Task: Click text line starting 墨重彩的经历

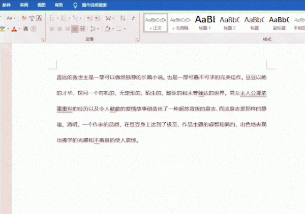Action: [x=162, y=109]
